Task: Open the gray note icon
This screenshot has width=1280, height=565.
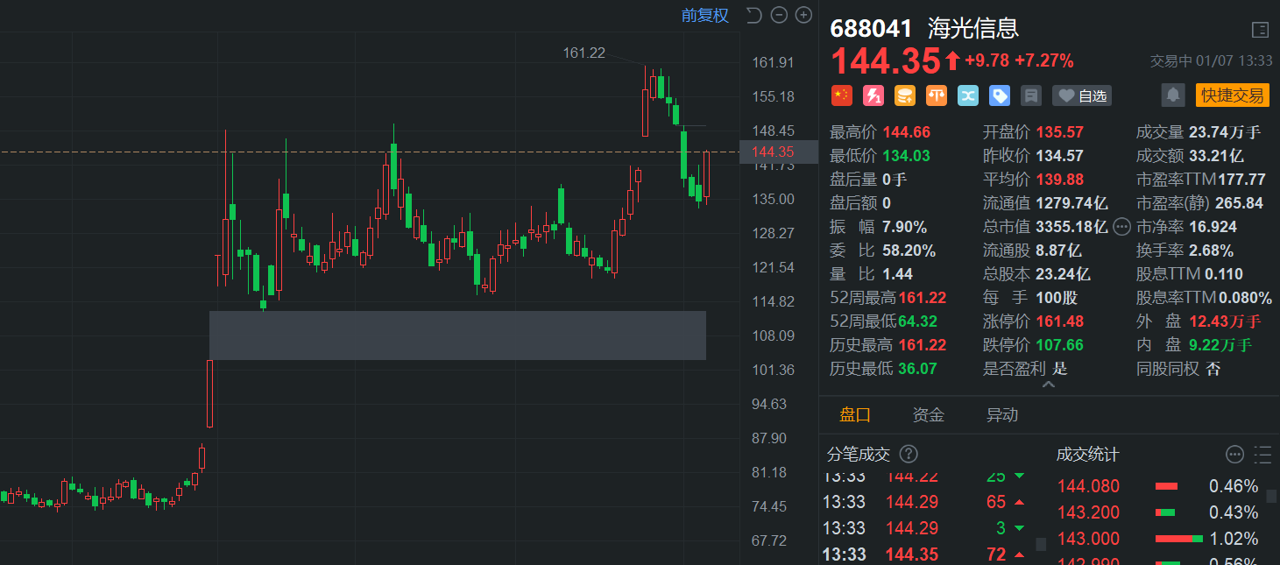Action: pyautogui.click(x=1031, y=95)
